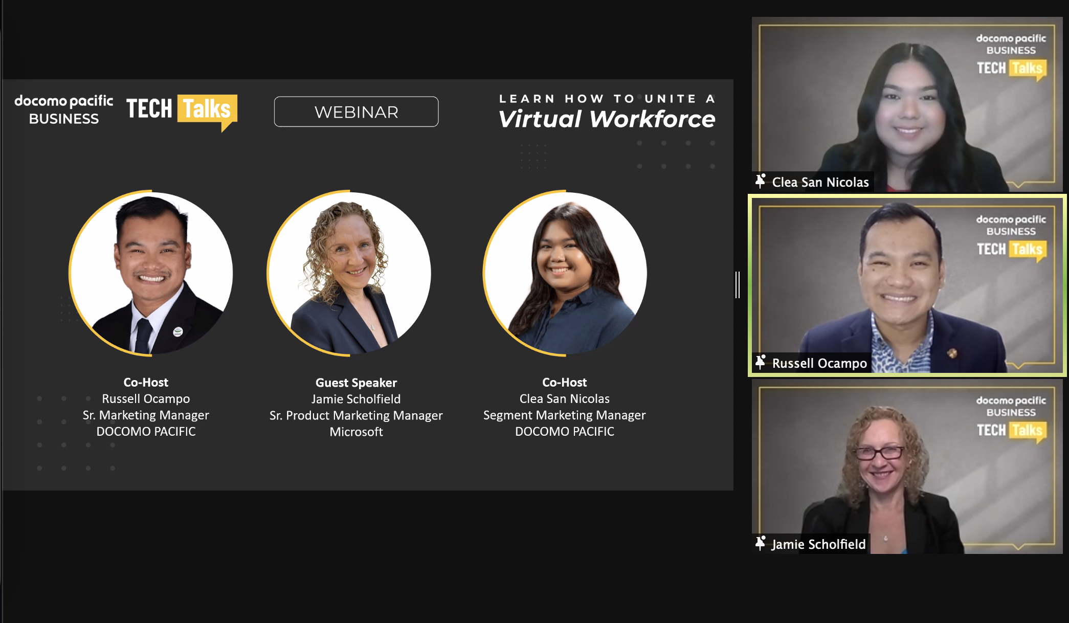Click the docomo pacific BUSINESS logo on the slide

pyautogui.click(x=64, y=109)
